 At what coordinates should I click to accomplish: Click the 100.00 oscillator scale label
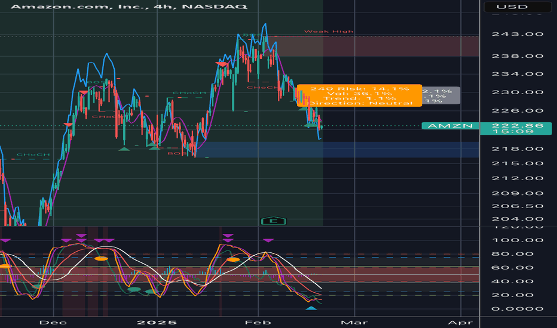517,240
